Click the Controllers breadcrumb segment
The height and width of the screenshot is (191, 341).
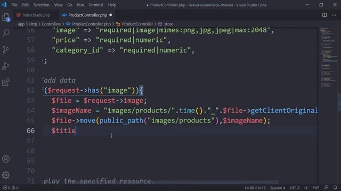51,24
